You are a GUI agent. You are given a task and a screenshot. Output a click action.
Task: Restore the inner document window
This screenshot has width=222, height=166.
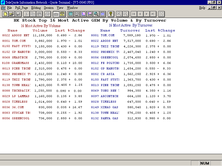[x=214, y=8]
